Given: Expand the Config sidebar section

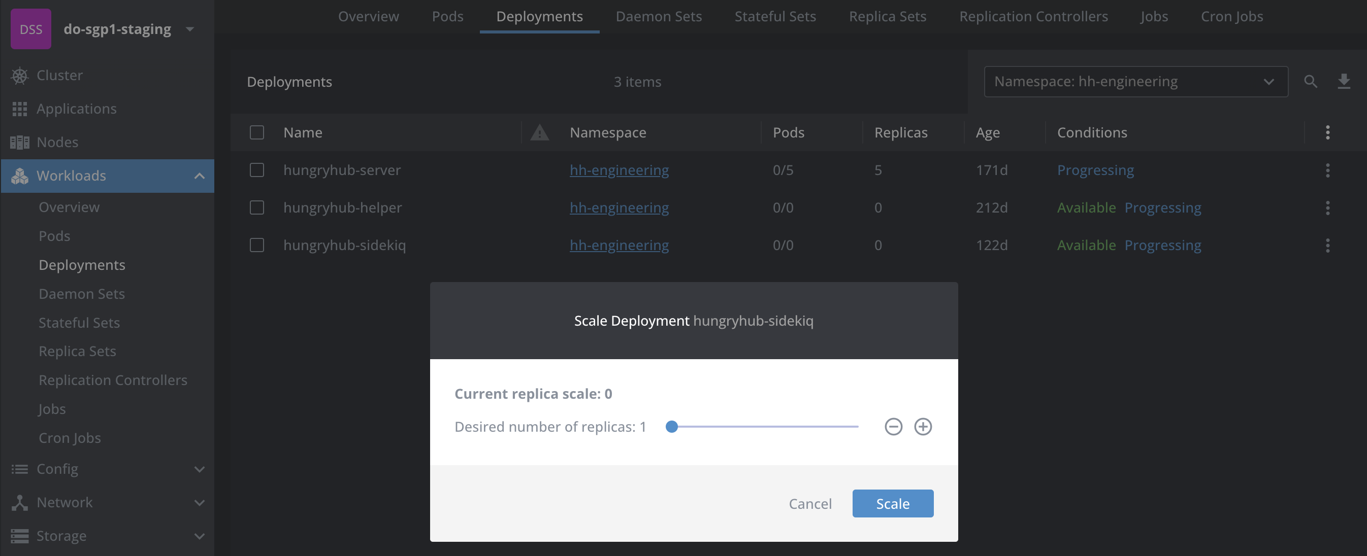Looking at the screenshot, I should (x=199, y=469).
